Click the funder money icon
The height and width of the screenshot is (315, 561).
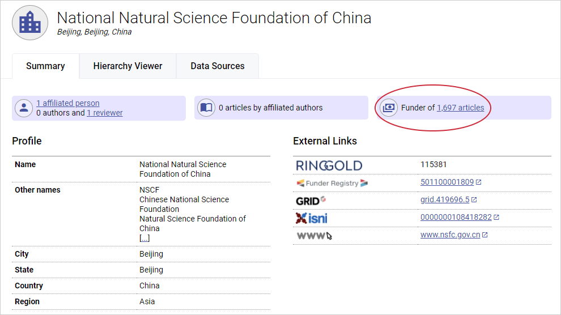389,108
